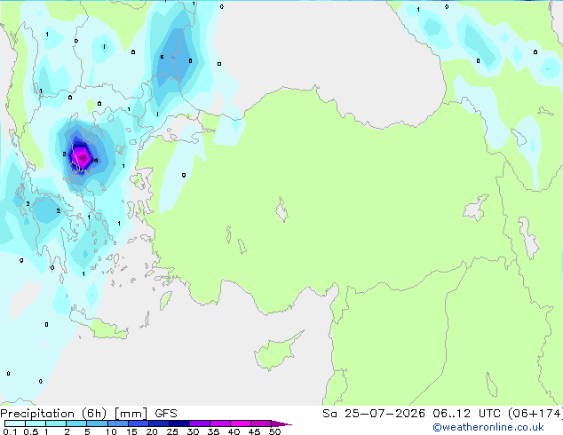Click the '25' legend scale label
This screenshot has height=435, width=563.
tap(172, 431)
